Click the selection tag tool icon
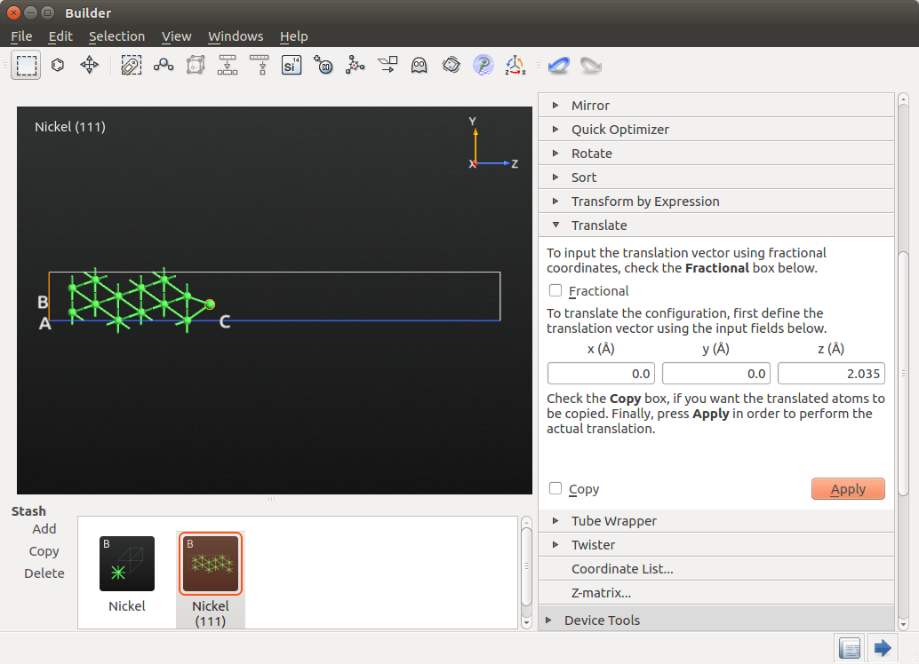This screenshot has height=664, width=919. coord(132,65)
